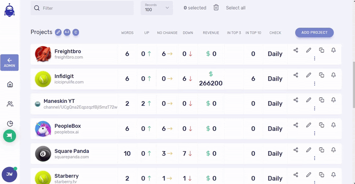Sort projects with A-Z icon
The height and width of the screenshot is (184, 355).
67,32
